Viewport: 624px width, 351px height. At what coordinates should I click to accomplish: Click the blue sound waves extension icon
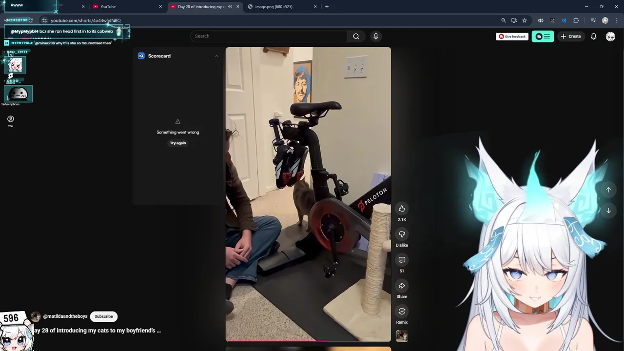(x=564, y=20)
